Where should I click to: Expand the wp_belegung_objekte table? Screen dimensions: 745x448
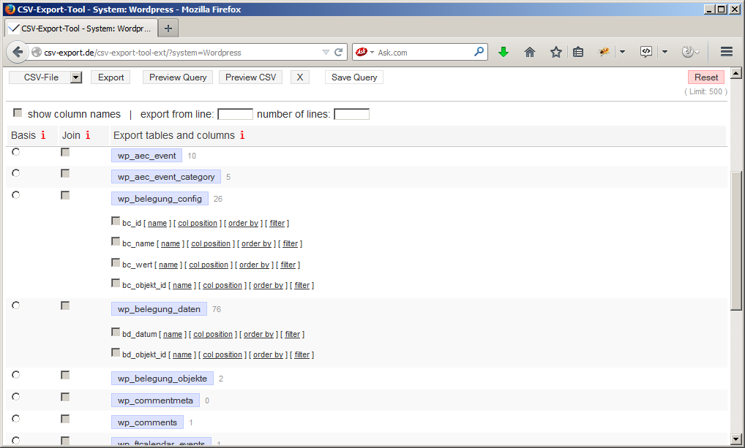tap(162, 379)
